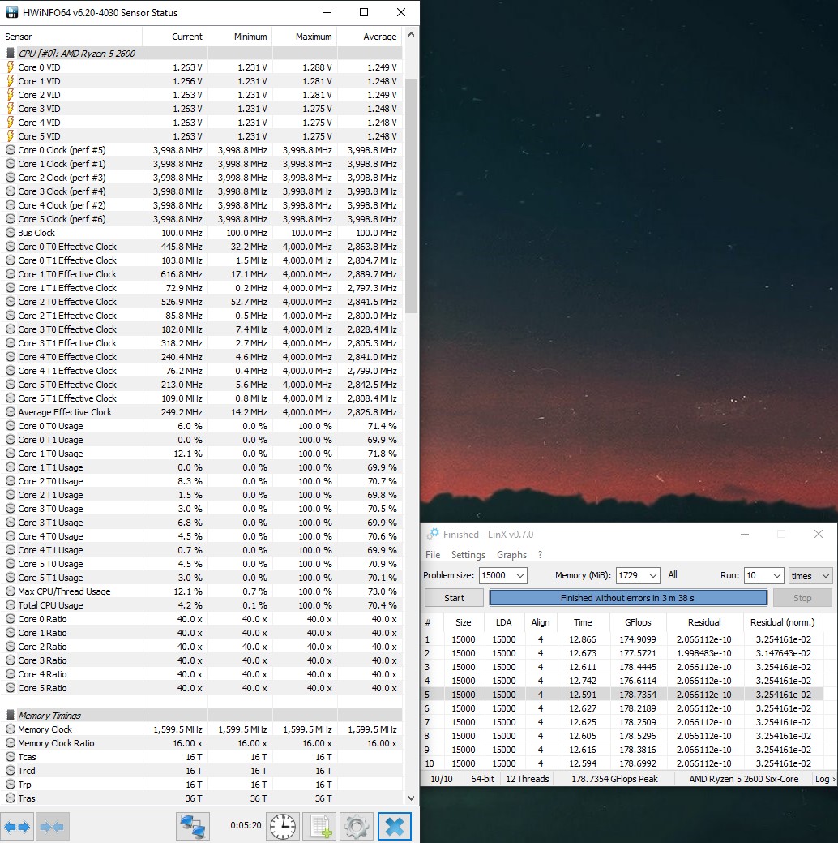Image resolution: width=838 pixels, height=843 pixels.
Task: Click the CPU chip icon in header row
Action: (x=11, y=54)
